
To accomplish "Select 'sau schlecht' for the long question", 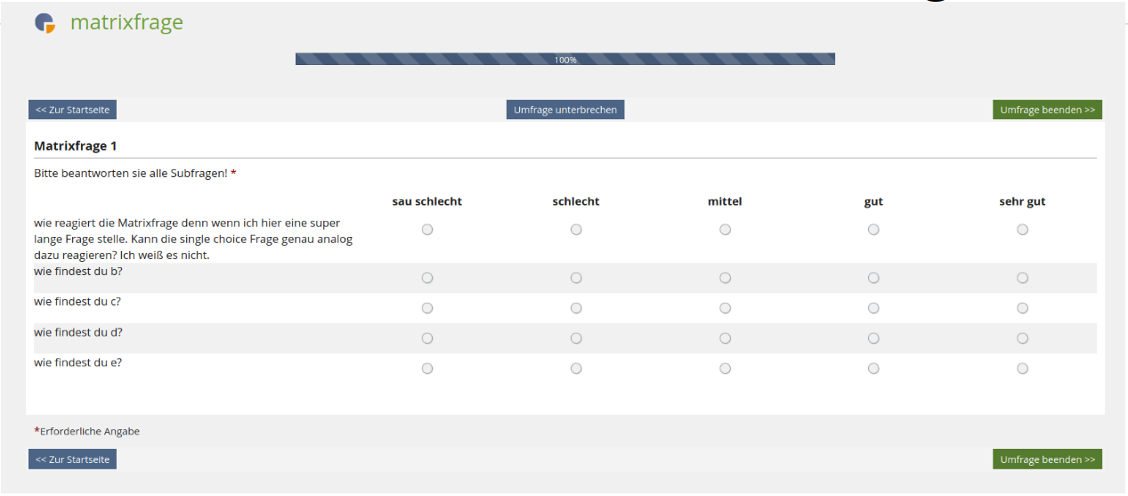I will coord(427,230).
